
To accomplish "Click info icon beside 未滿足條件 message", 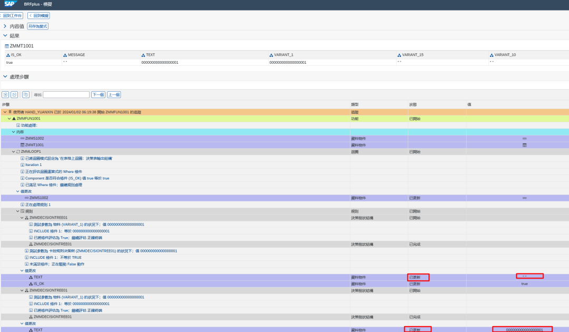I will 26,264.
